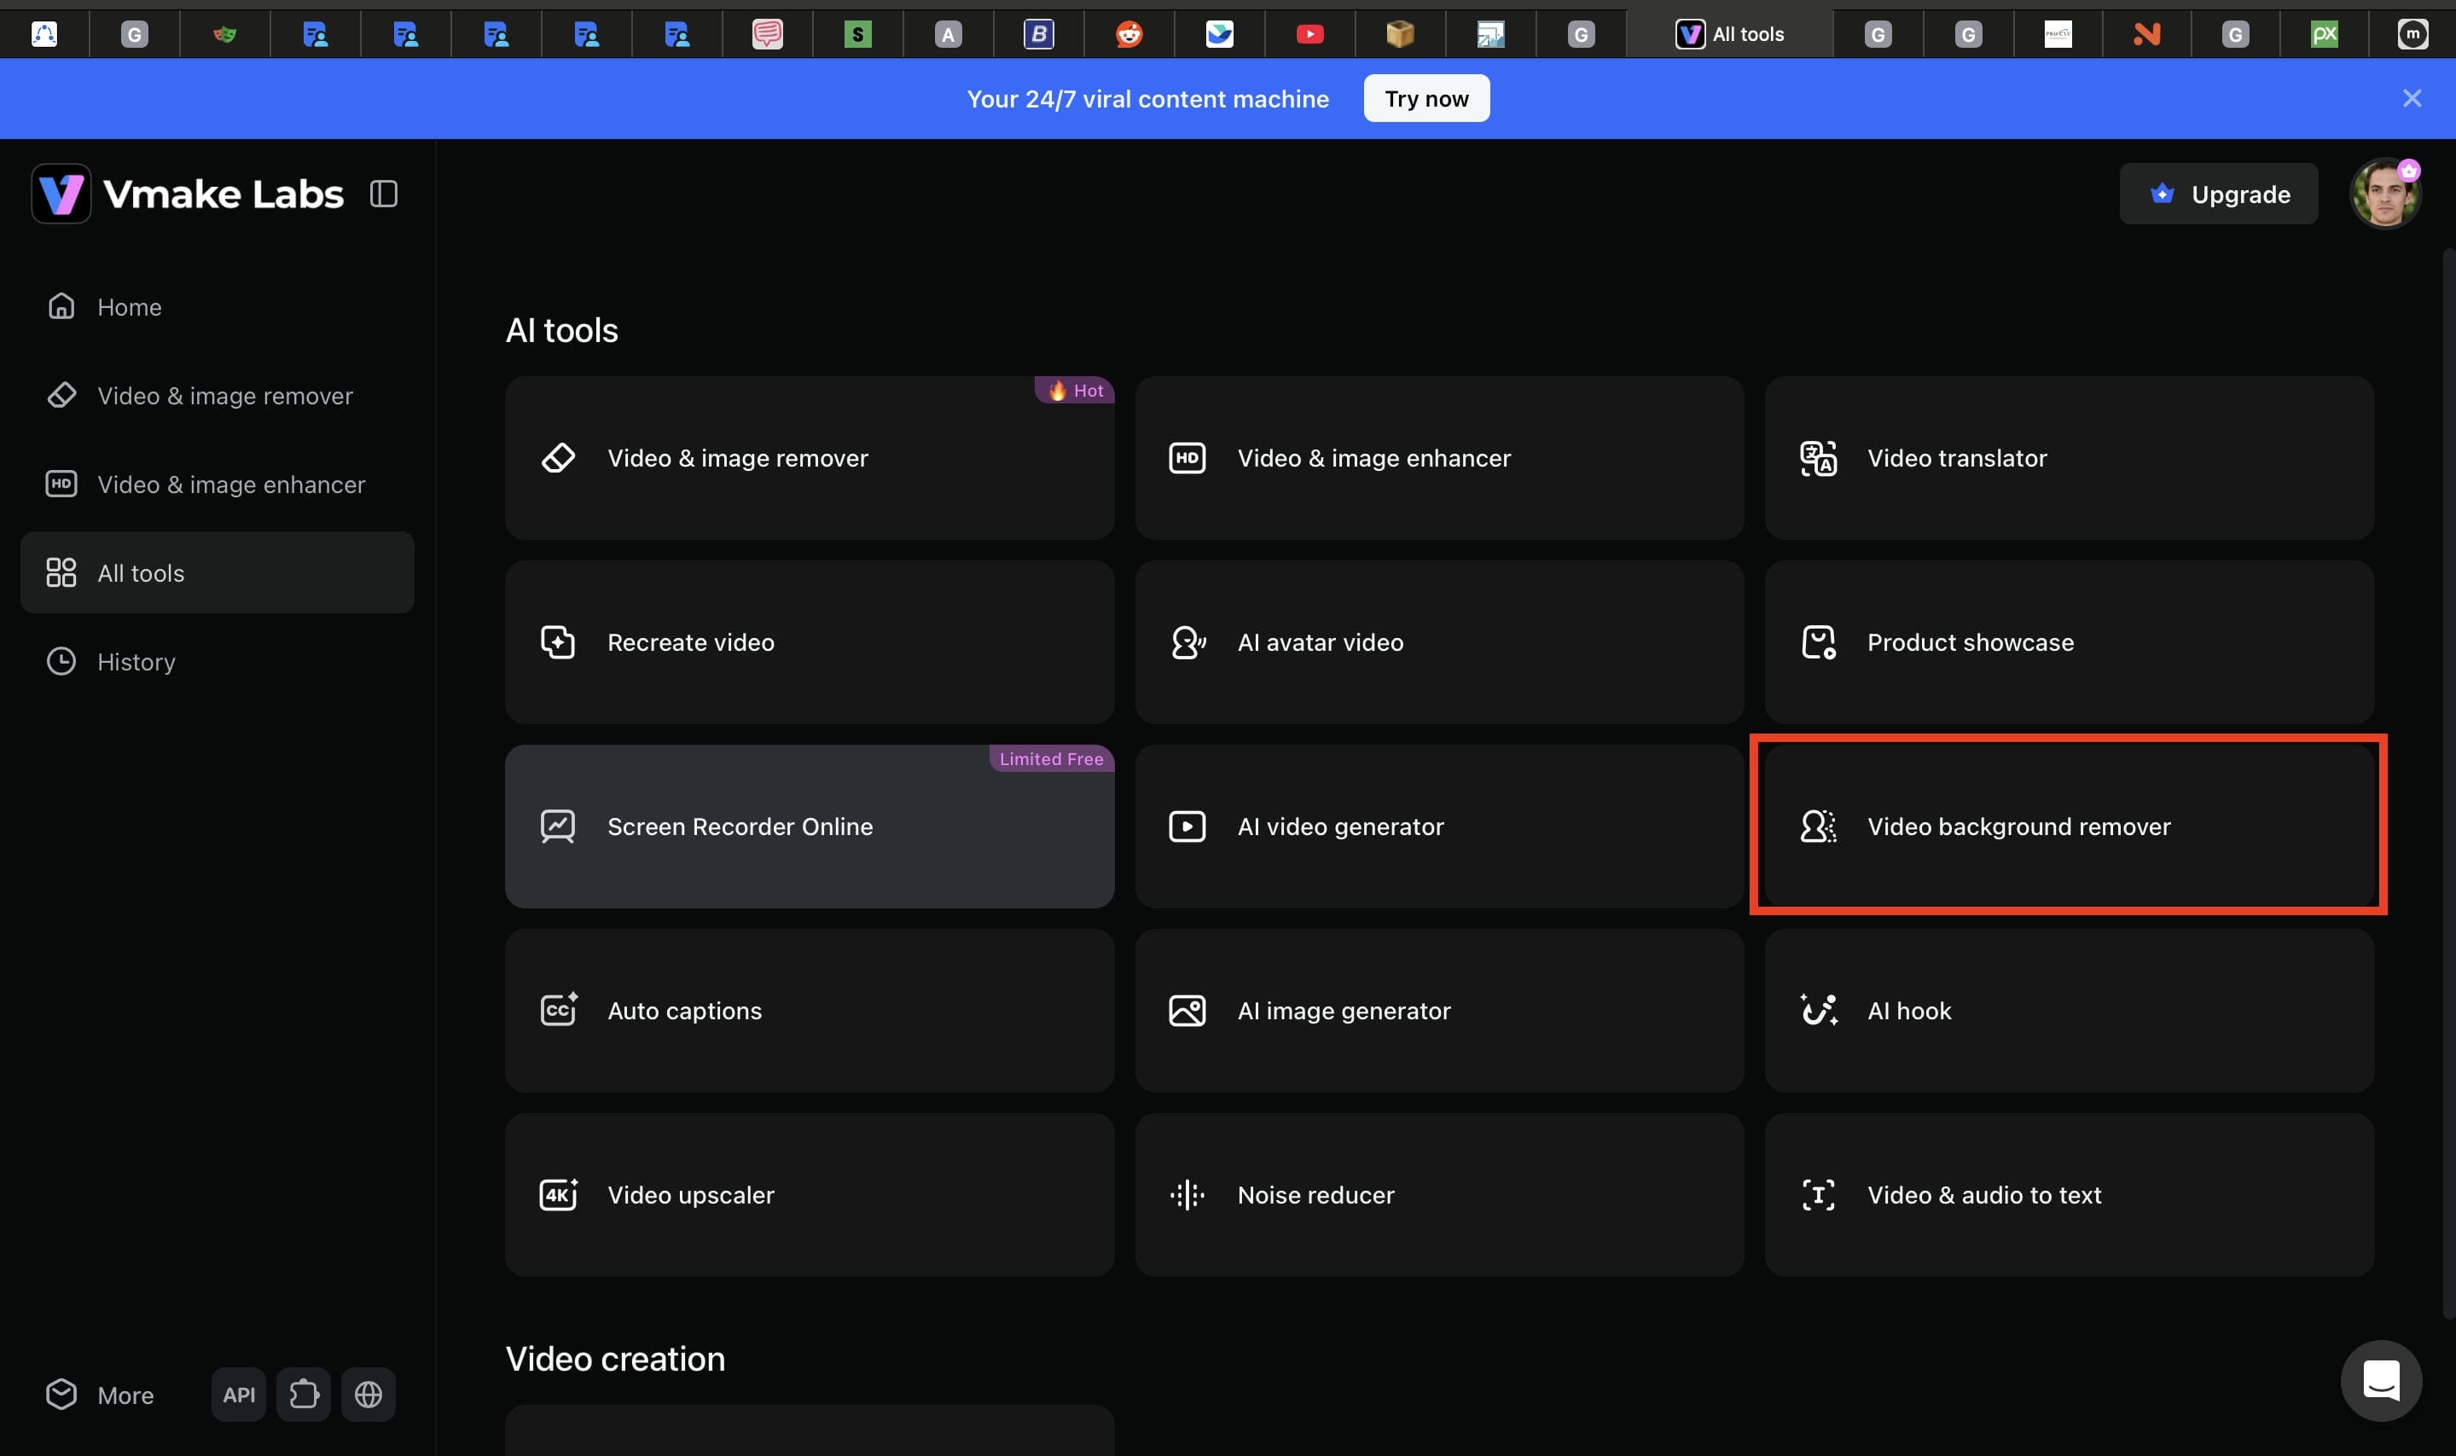Click the Video background remover icon
Viewport: 2456px width, 1456px height.
[x=1818, y=827]
